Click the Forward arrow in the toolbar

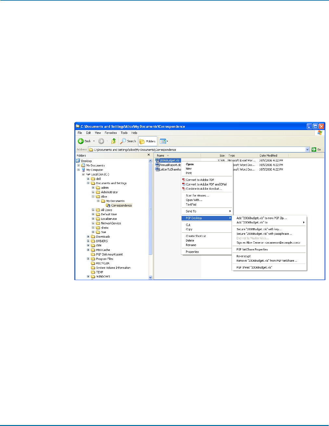101,141
